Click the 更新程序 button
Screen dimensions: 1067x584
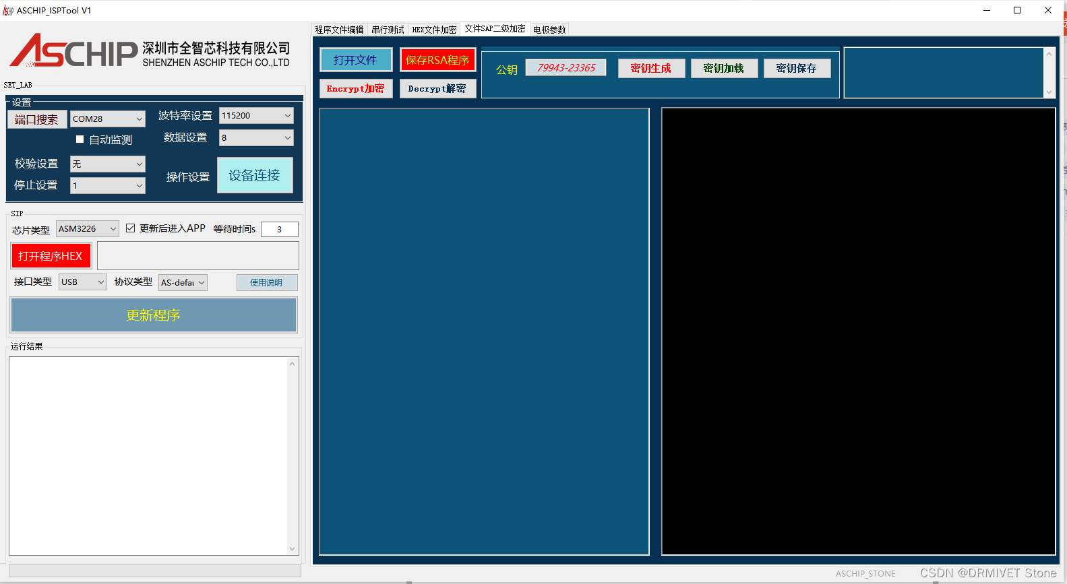(154, 315)
